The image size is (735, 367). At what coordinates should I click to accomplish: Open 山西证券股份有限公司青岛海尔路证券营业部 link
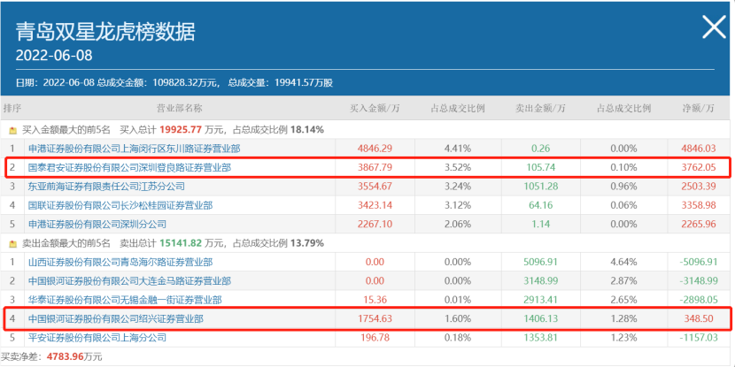point(120,262)
